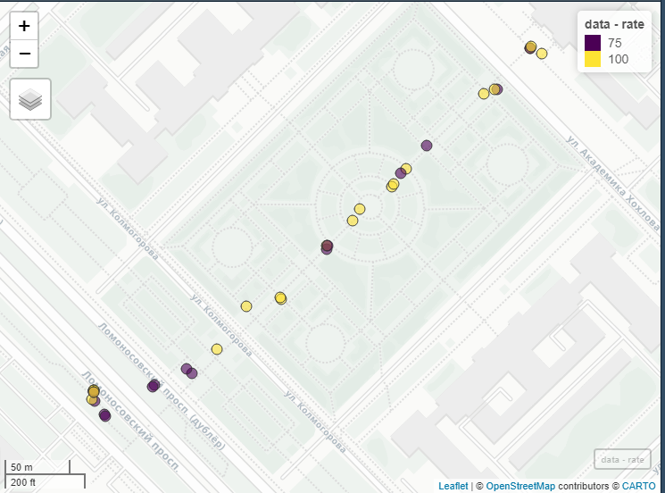Click the 'data - rate' legend title
This screenshot has width=665, height=493.
coord(613,24)
